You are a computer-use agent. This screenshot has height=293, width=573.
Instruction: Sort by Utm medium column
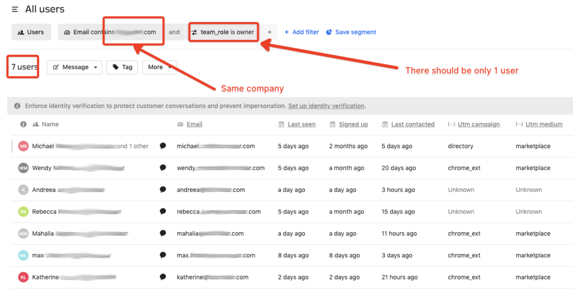pyautogui.click(x=539, y=124)
